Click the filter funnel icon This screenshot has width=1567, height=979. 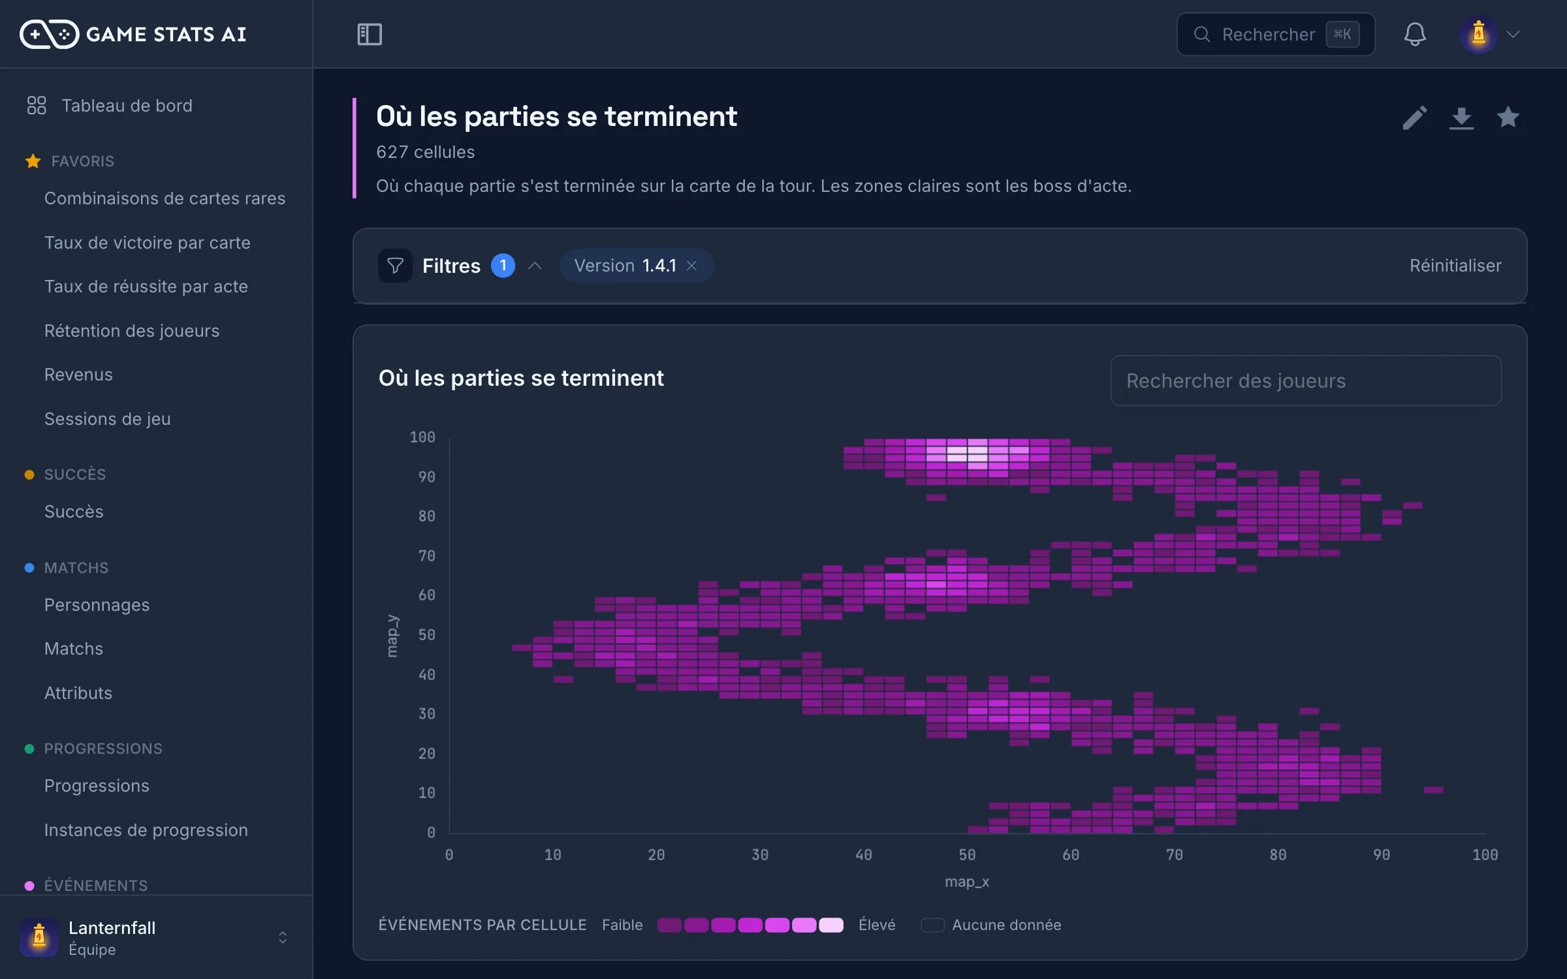click(x=395, y=266)
